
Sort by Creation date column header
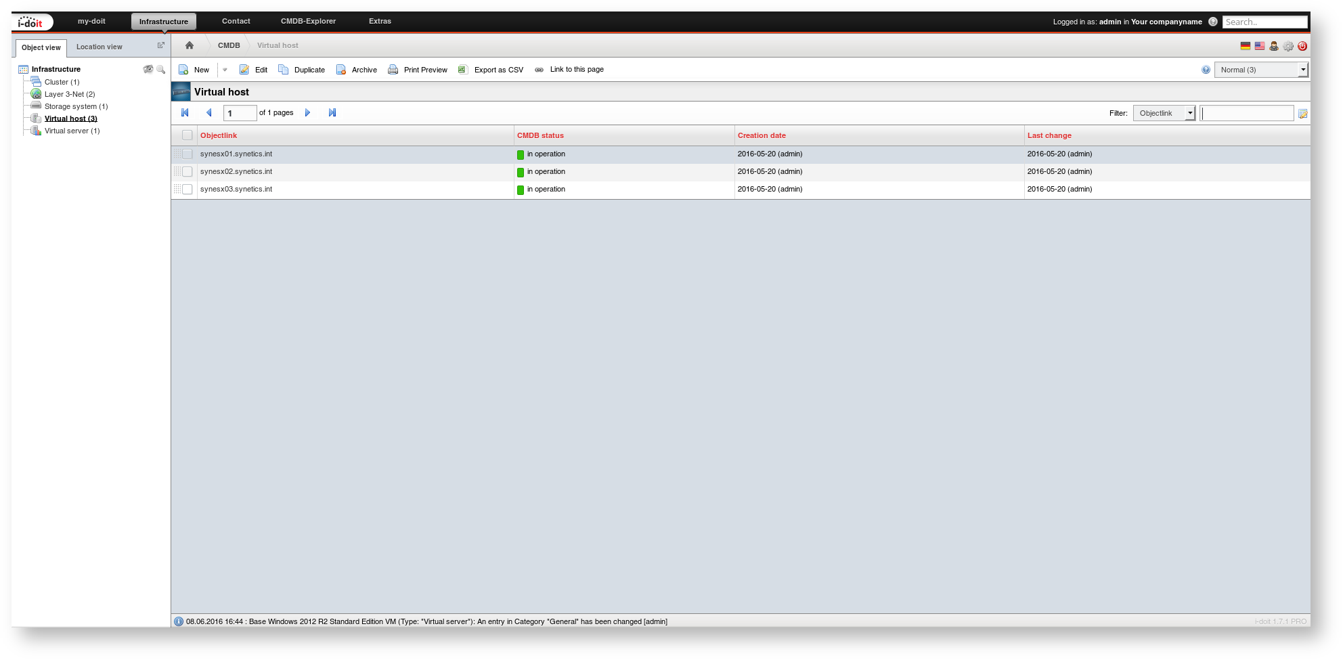pyautogui.click(x=762, y=135)
